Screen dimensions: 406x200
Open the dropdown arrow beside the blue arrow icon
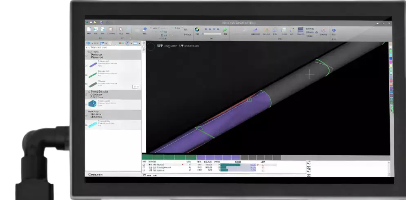(92, 43)
